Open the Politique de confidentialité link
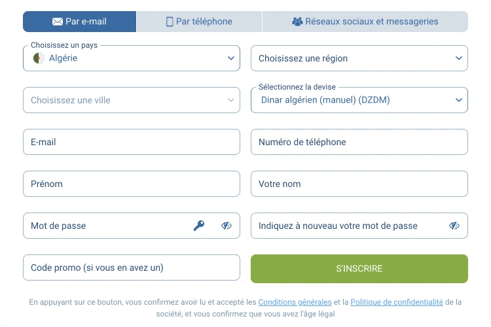 tap(397, 302)
